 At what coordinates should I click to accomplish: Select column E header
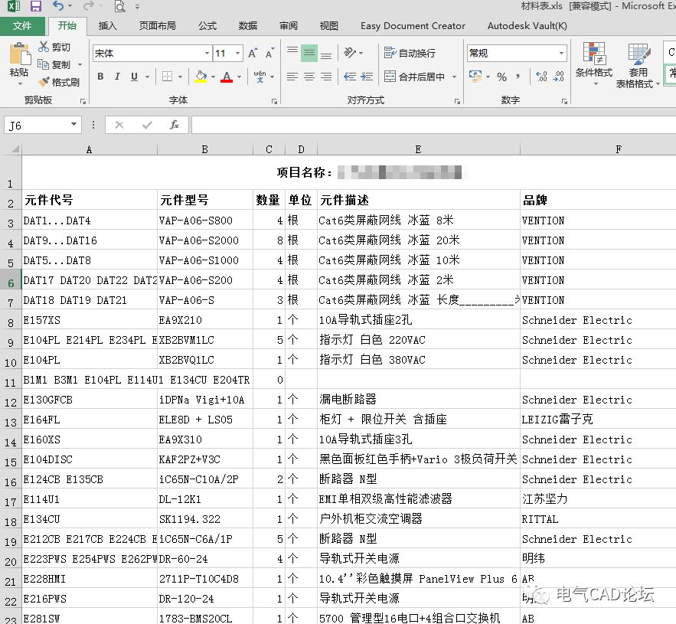(418, 149)
